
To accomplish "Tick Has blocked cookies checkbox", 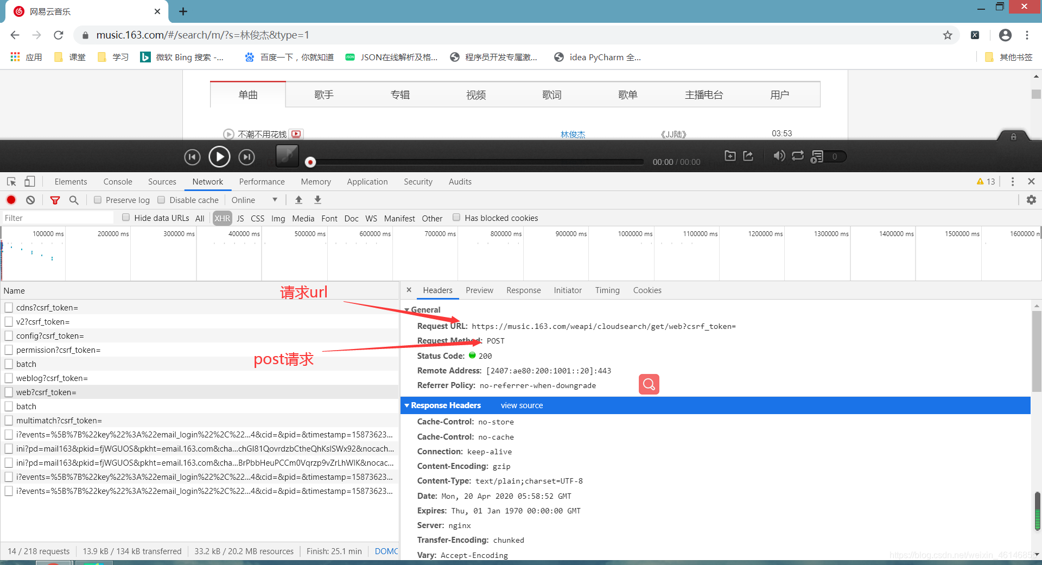I will point(456,217).
